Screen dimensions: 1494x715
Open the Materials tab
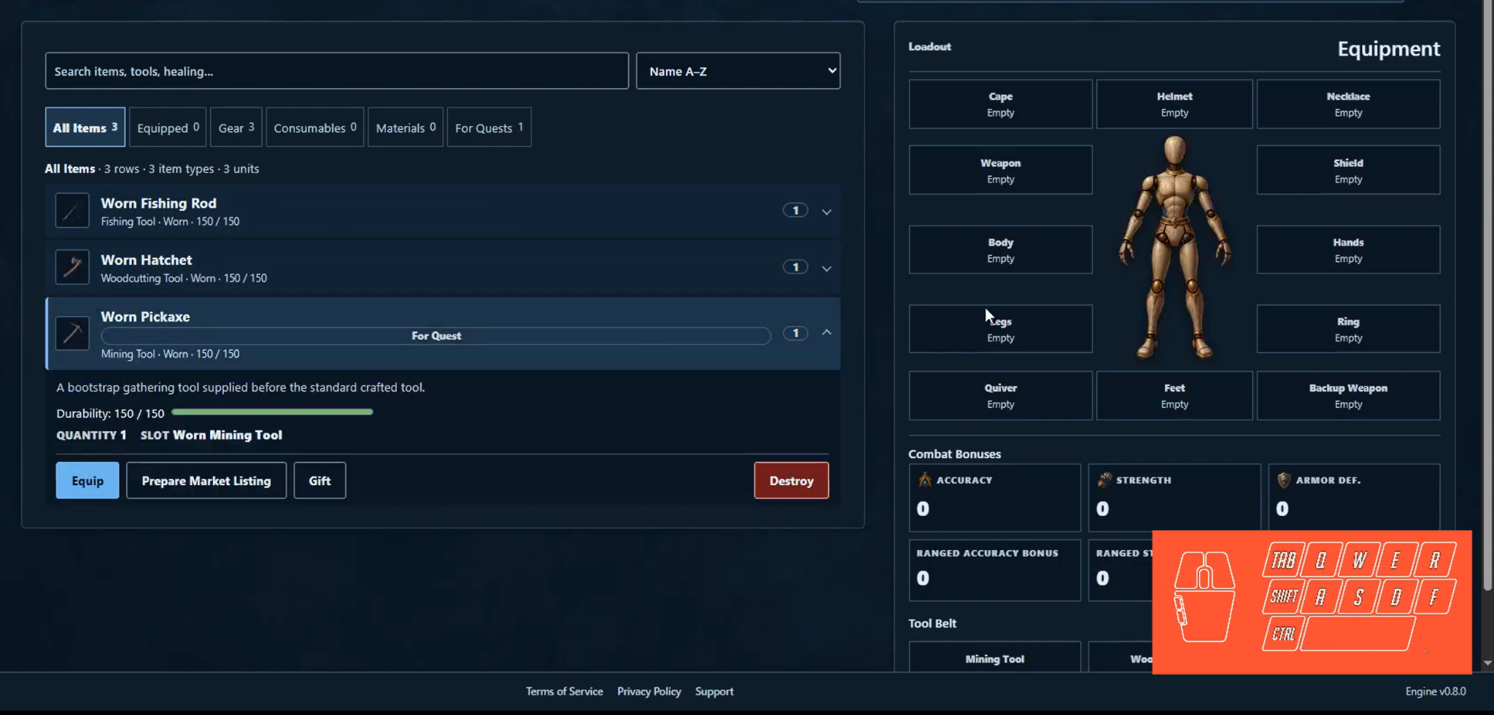pyautogui.click(x=406, y=128)
